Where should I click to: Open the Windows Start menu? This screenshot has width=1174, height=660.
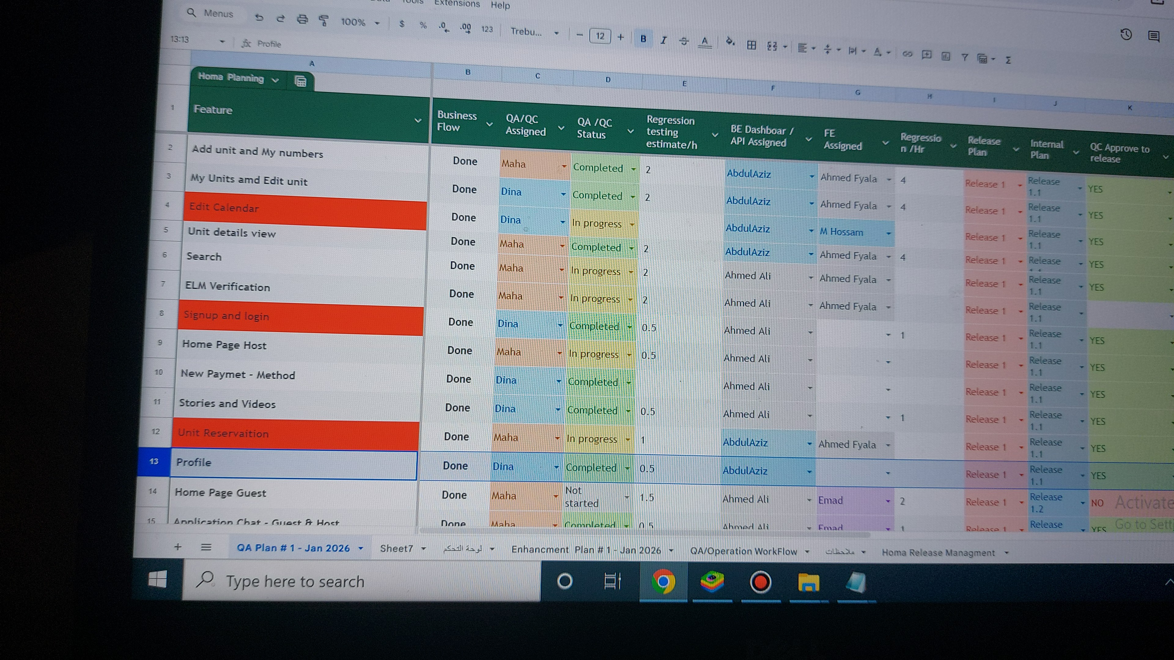coord(158,580)
